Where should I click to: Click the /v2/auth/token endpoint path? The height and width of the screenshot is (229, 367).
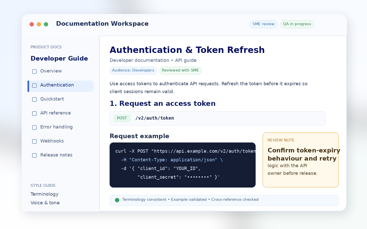(155, 118)
